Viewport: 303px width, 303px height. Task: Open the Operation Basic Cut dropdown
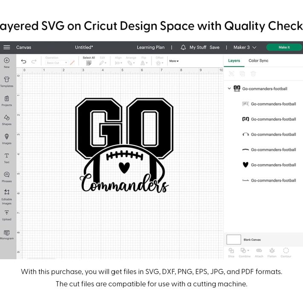pyautogui.click(x=57, y=63)
